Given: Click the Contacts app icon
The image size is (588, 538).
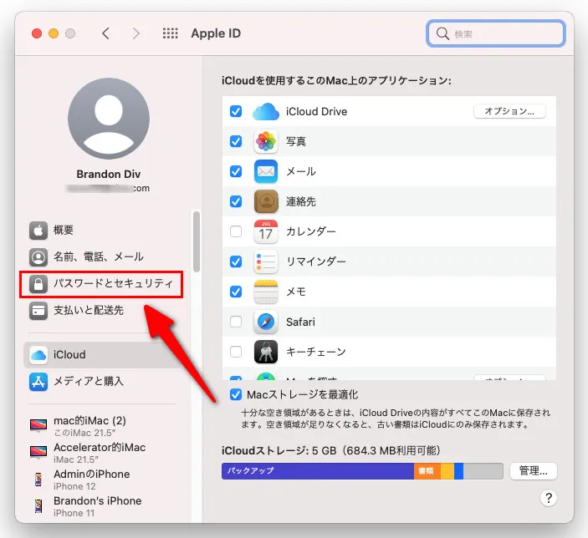Looking at the screenshot, I should 265,201.
